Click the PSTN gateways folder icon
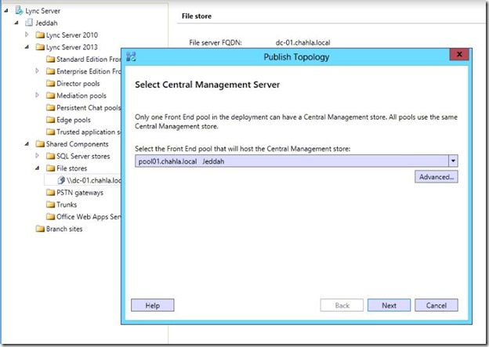Screen dimensions: 489x347 click(x=50, y=193)
